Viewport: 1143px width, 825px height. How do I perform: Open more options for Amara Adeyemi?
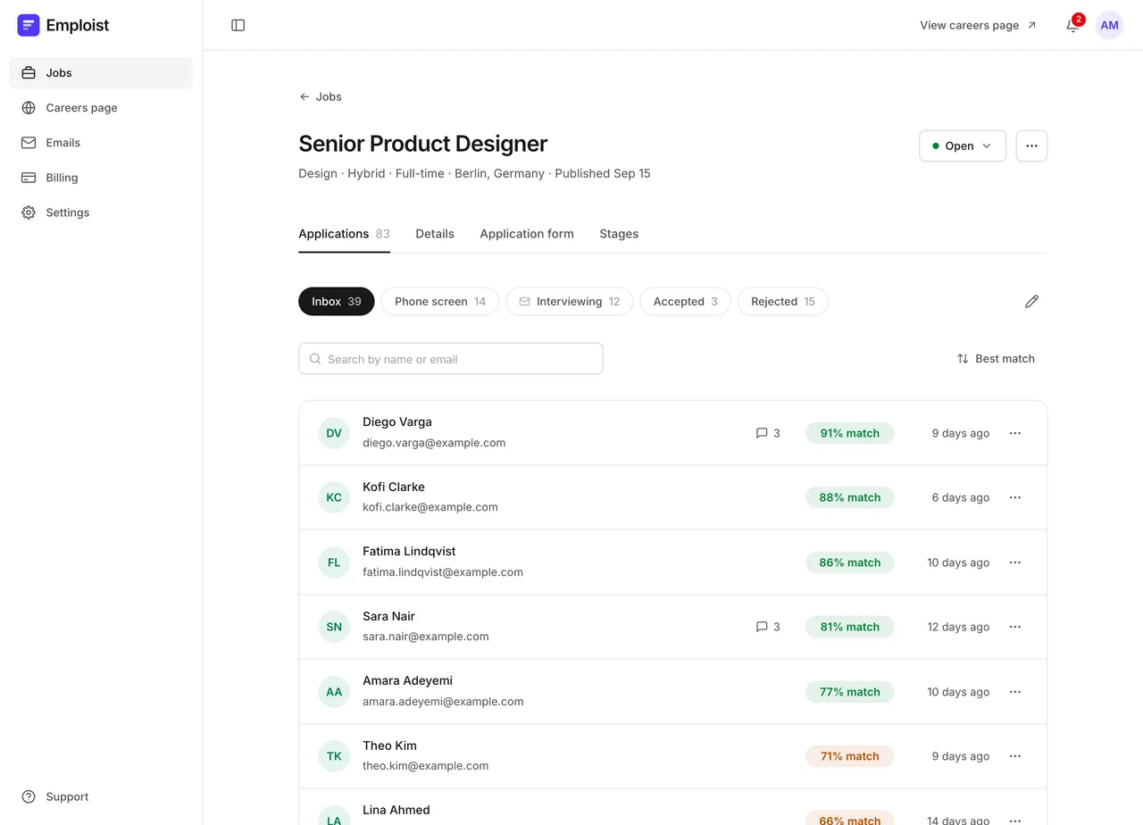[1015, 692]
